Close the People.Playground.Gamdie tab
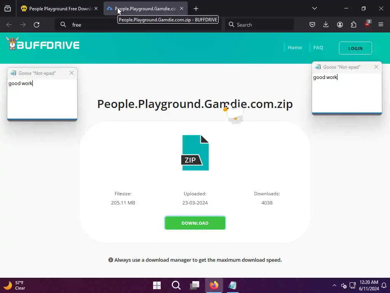Image resolution: width=390 pixels, height=293 pixels. pyautogui.click(x=182, y=9)
